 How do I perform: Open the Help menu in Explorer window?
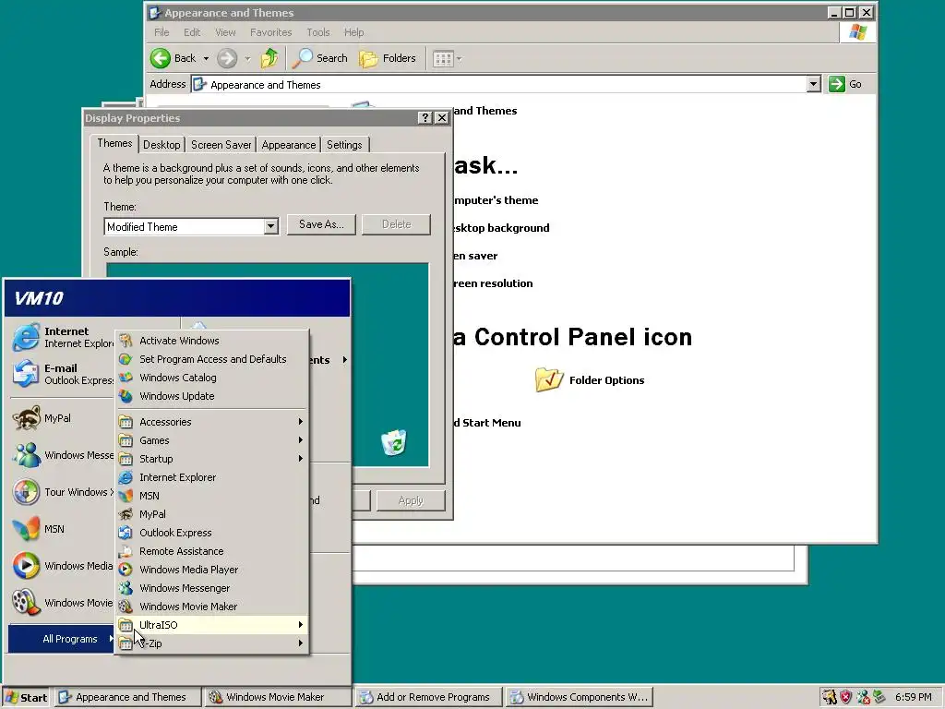(x=353, y=32)
